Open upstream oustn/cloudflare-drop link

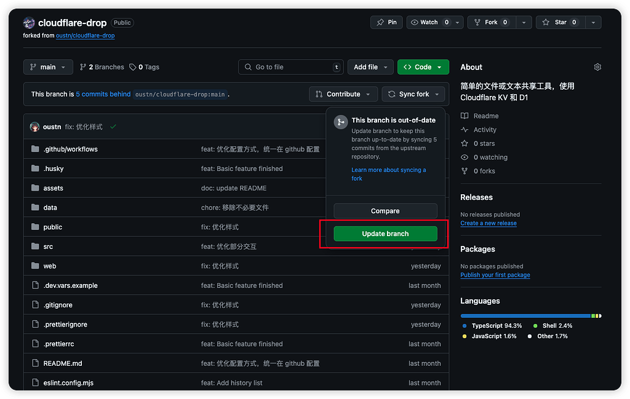pos(85,35)
